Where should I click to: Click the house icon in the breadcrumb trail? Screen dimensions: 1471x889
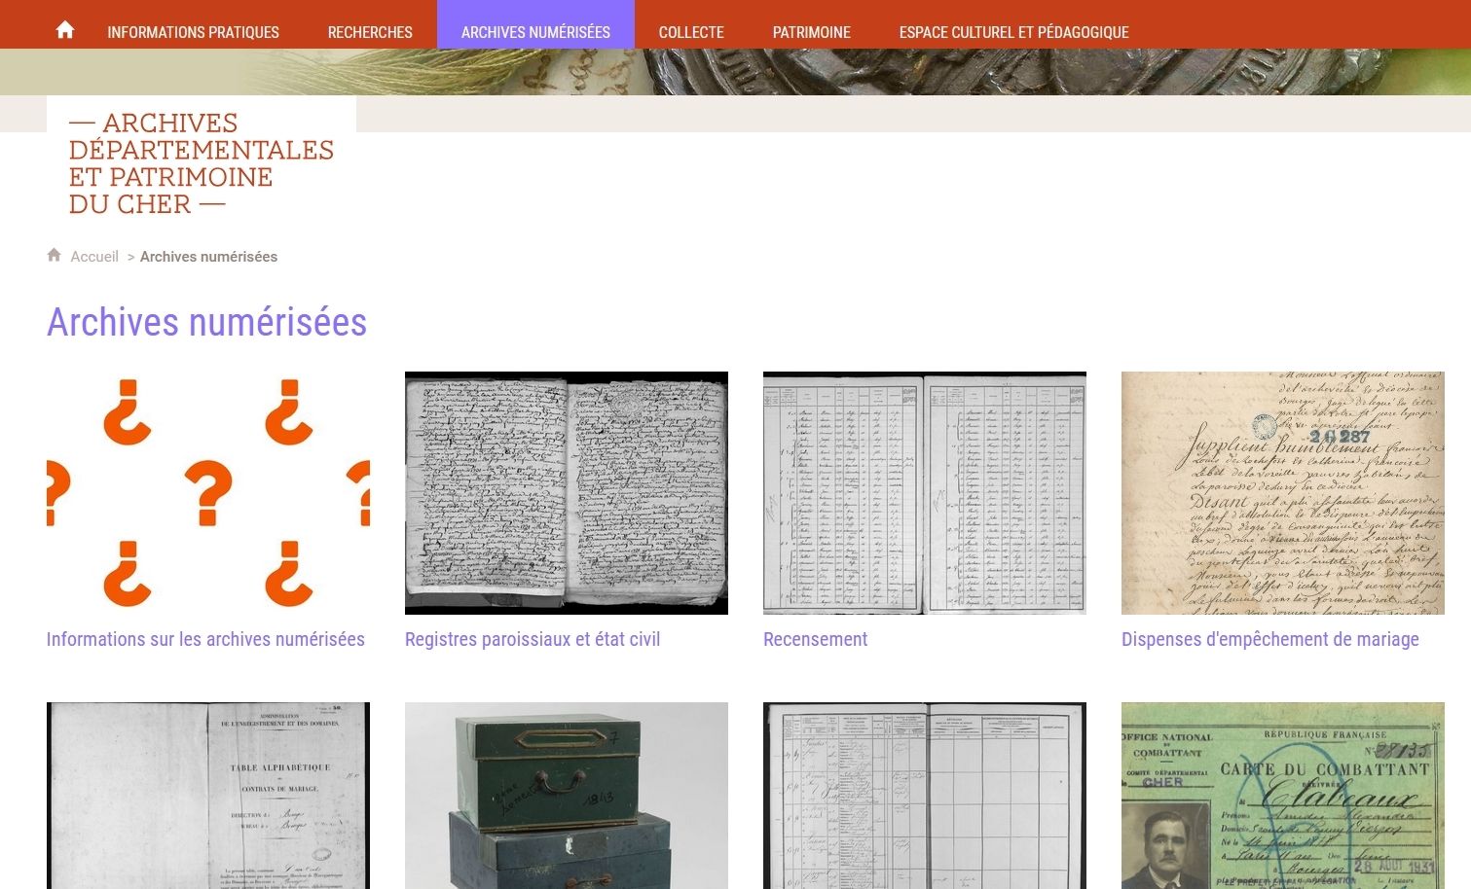pyautogui.click(x=54, y=255)
